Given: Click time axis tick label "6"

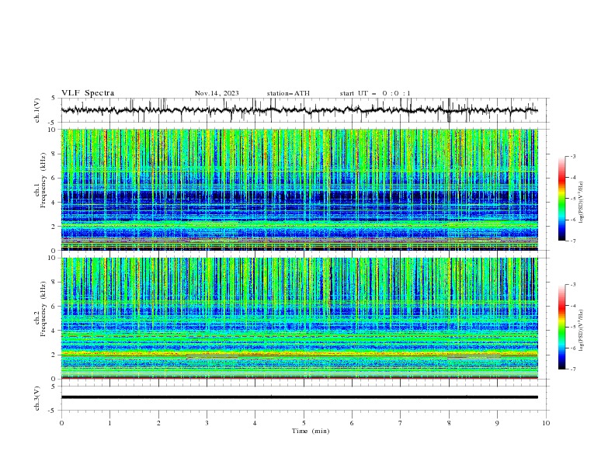Looking at the screenshot, I should pyautogui.click(x=352, y=423).
